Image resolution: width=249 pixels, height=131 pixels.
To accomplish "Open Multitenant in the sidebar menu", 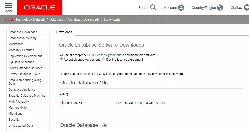I will coord(16,44).
